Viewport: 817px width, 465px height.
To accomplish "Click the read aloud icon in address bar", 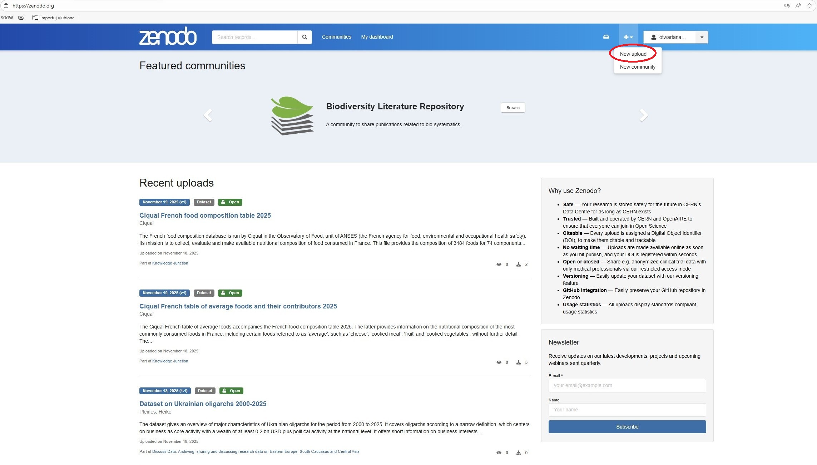I will click(x=798, y=6).
